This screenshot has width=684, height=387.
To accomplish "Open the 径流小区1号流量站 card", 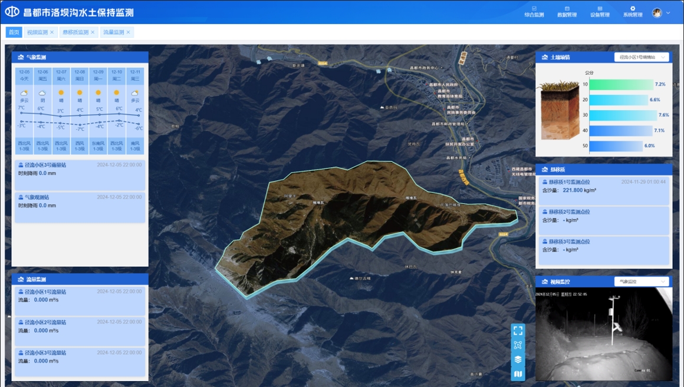I will tap(80, 301).
